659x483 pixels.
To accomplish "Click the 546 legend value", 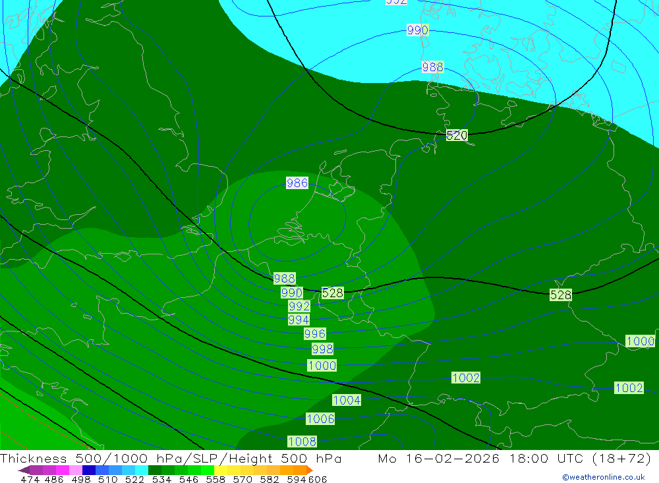I will click(x=188, y=480).
